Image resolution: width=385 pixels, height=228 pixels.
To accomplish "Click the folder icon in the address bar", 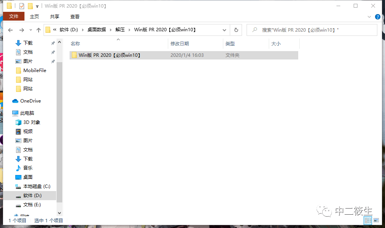I will tap(48, 30).
